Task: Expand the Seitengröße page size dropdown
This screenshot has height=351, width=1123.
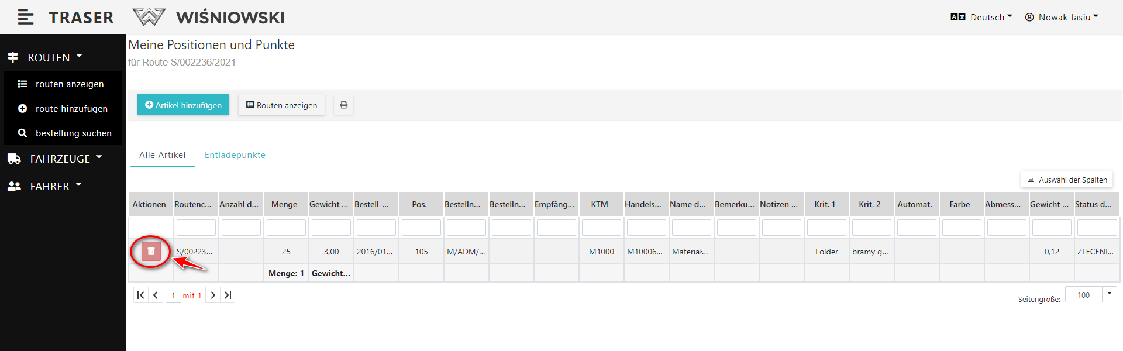Action: pos(1109,294)
